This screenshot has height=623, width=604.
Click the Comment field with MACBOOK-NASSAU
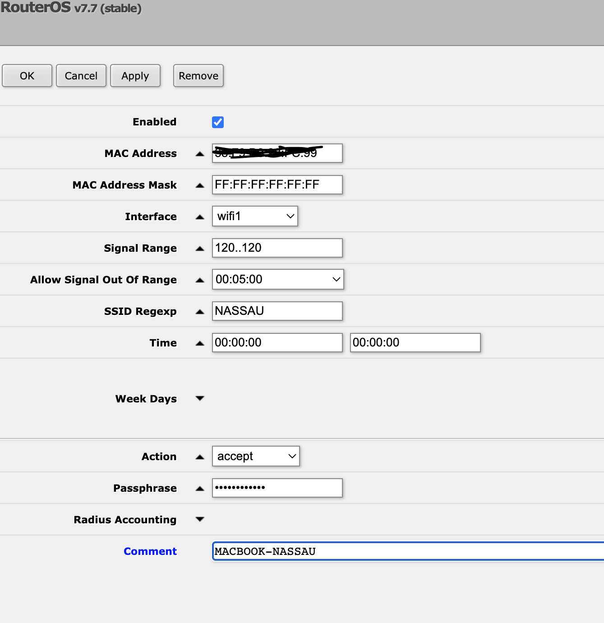(408, 551)
